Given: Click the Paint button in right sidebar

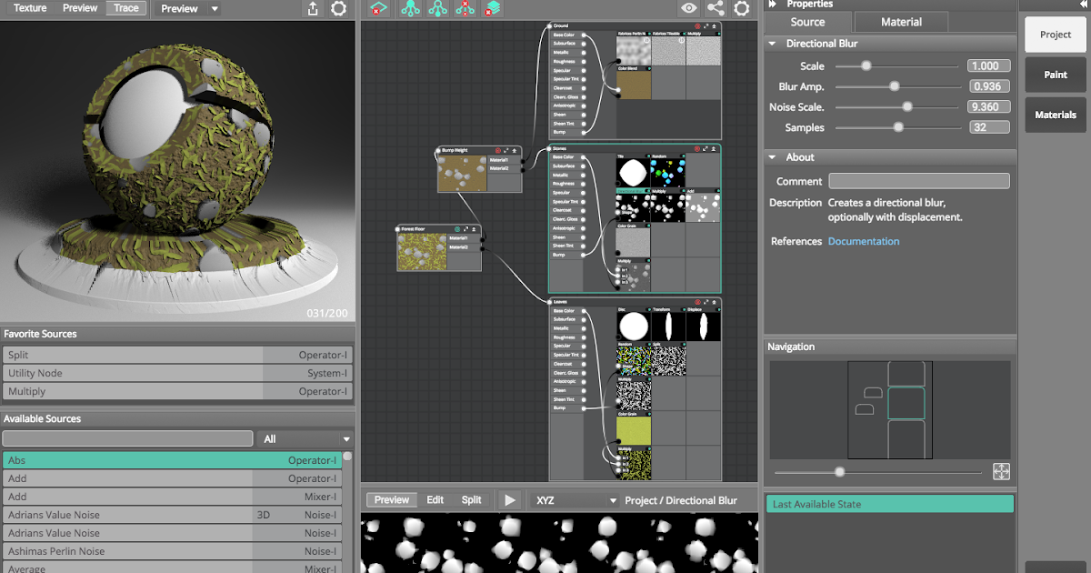Looking at the screenshot, I should pos(1056,75).
